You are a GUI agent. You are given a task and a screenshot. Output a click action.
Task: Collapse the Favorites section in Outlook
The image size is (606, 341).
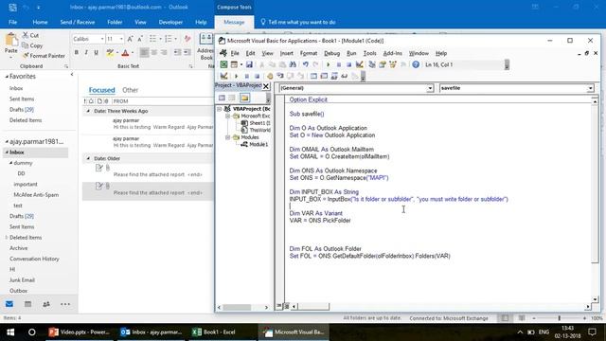pos(7,77)
